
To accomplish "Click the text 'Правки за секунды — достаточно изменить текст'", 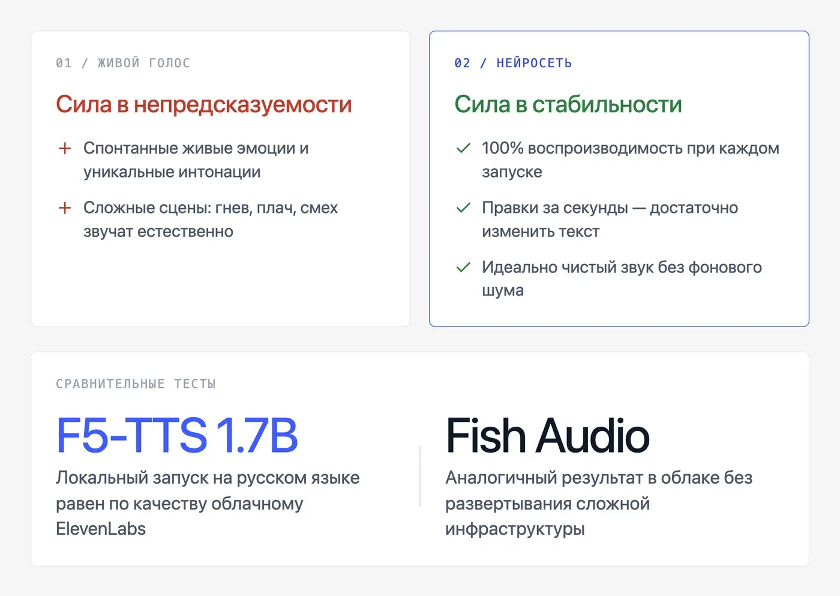I will [x=610, y=219].
